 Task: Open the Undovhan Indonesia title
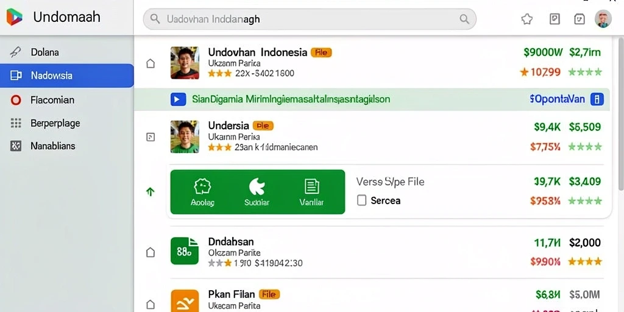coord(258,52)
